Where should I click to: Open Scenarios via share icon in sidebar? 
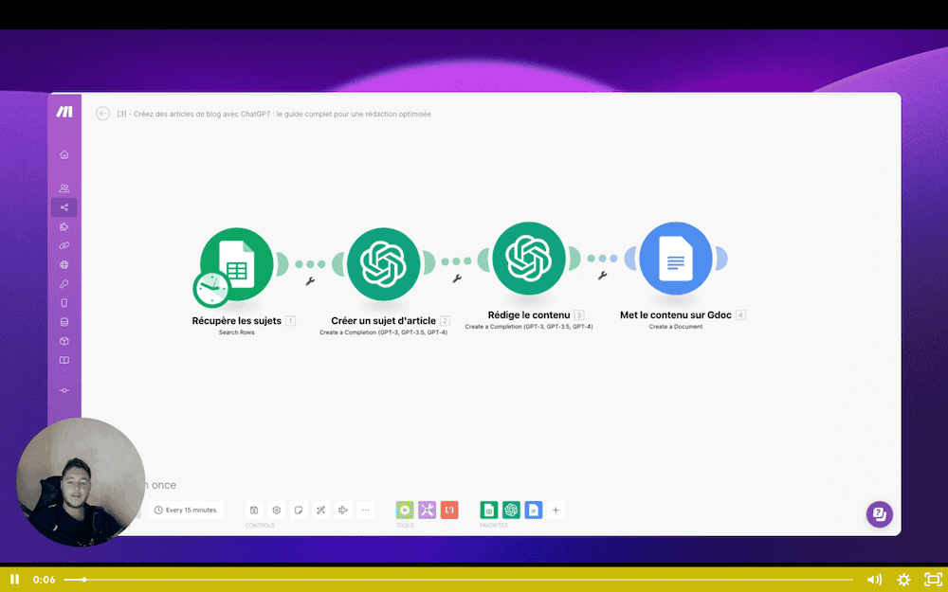click(x=64, y=207)
